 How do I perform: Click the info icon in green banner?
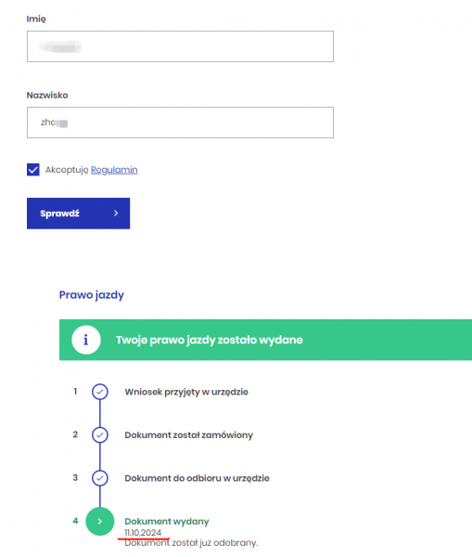click(86, 340)
